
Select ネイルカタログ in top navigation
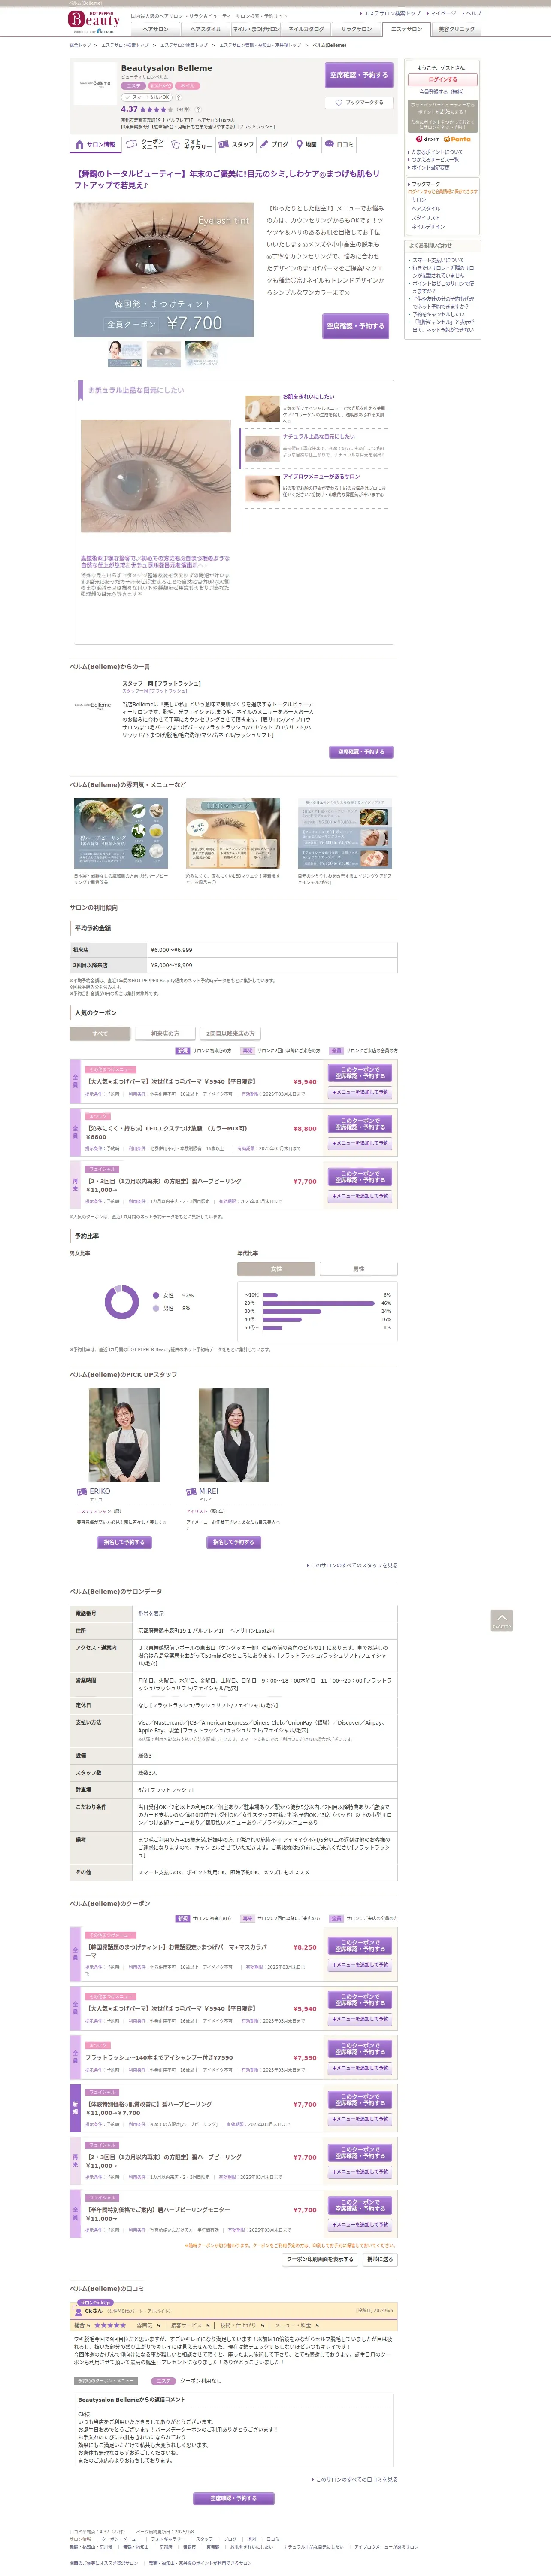[x=307, y=29]
